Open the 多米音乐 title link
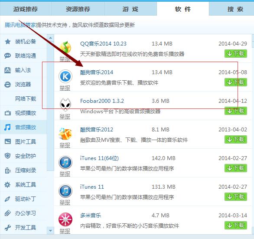The width and height of the screenshot is (254, 239). coord(91,215)
